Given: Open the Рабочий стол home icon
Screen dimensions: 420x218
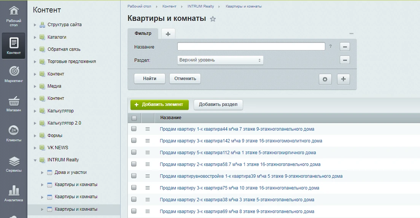Looking at the screenshot, I should click(x=14, y=11).
